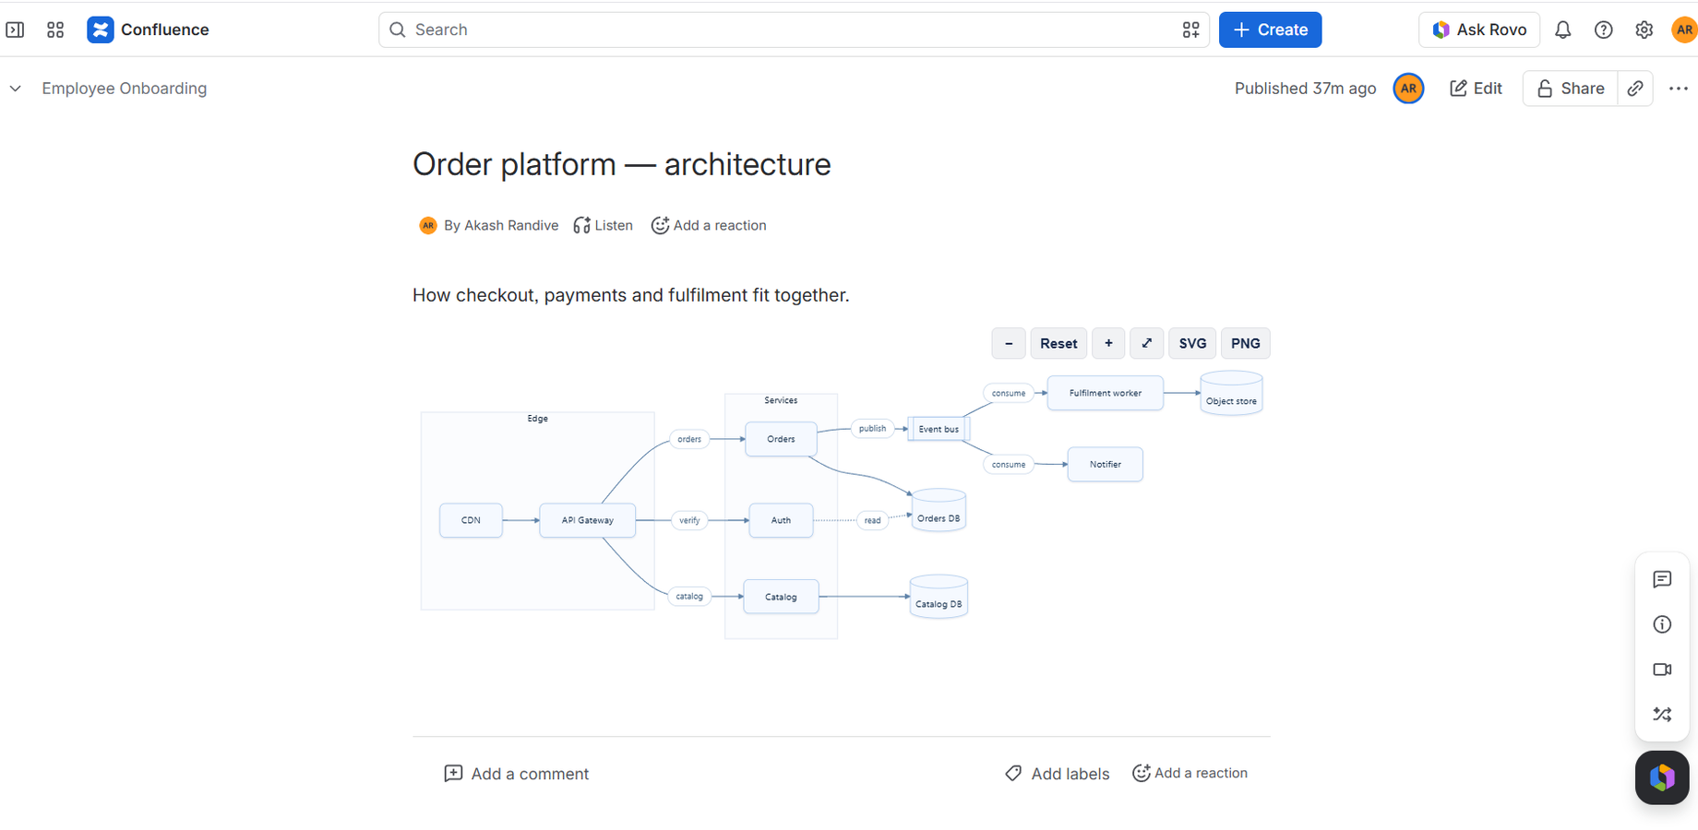Zoom out the diagram with minus
Screen dimensions: 1698x830
point(1009,343)
